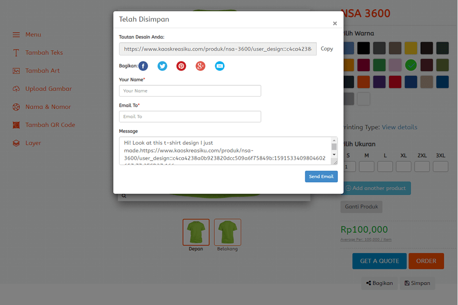The width and height of the screenshot is (458, 305).
Task: Click the Google Plus share icon
Action: click(x=201, y=66)
